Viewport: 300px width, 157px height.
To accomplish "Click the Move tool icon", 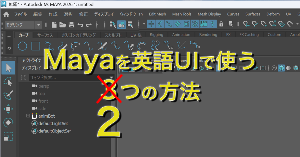I will [x=8, y=109].
